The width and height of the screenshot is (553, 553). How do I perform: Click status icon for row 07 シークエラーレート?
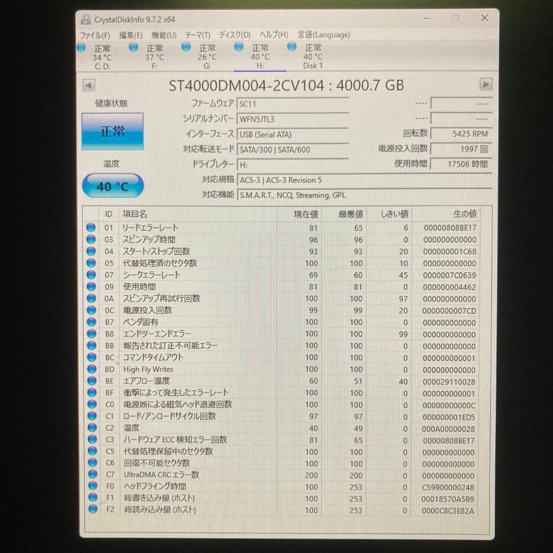pos(91,274)
